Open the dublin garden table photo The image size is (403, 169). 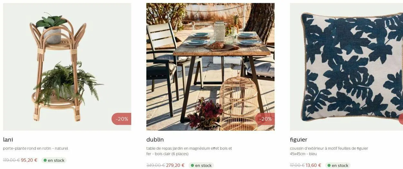tap(210, 67)
